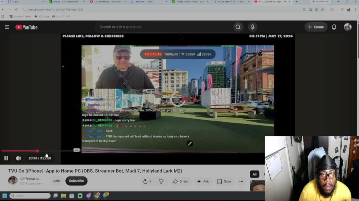Click the pencil edit icon in the video
The image size is (359, 201).
click(x=190, y=143)
